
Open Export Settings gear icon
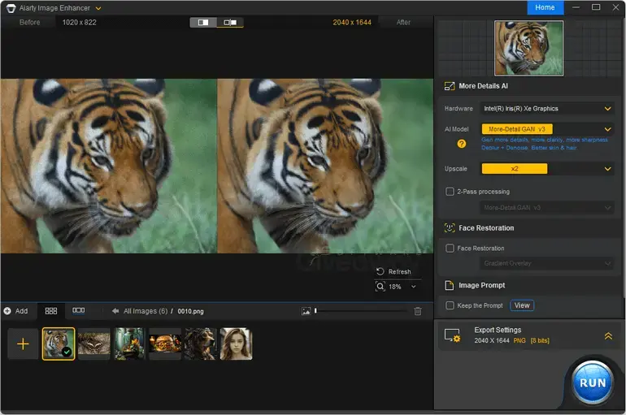pyautogui.click(x=452, y=335)
